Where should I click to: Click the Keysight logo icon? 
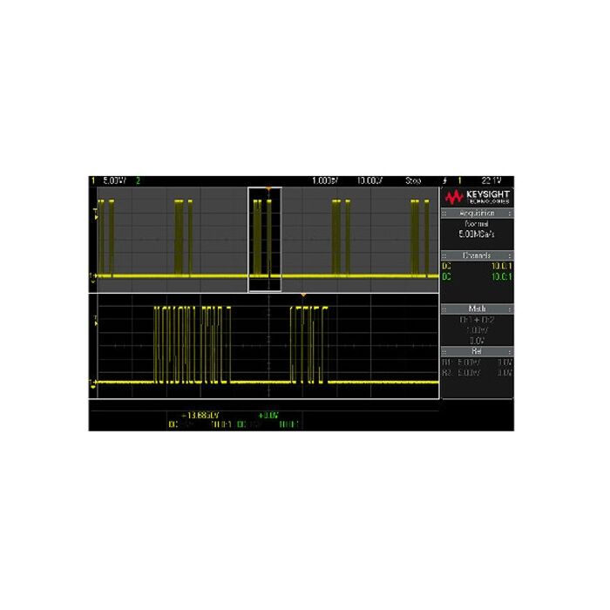[453, 196]
